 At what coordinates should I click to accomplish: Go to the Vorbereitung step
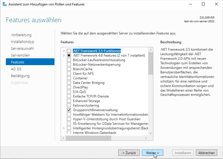point(21,35)
